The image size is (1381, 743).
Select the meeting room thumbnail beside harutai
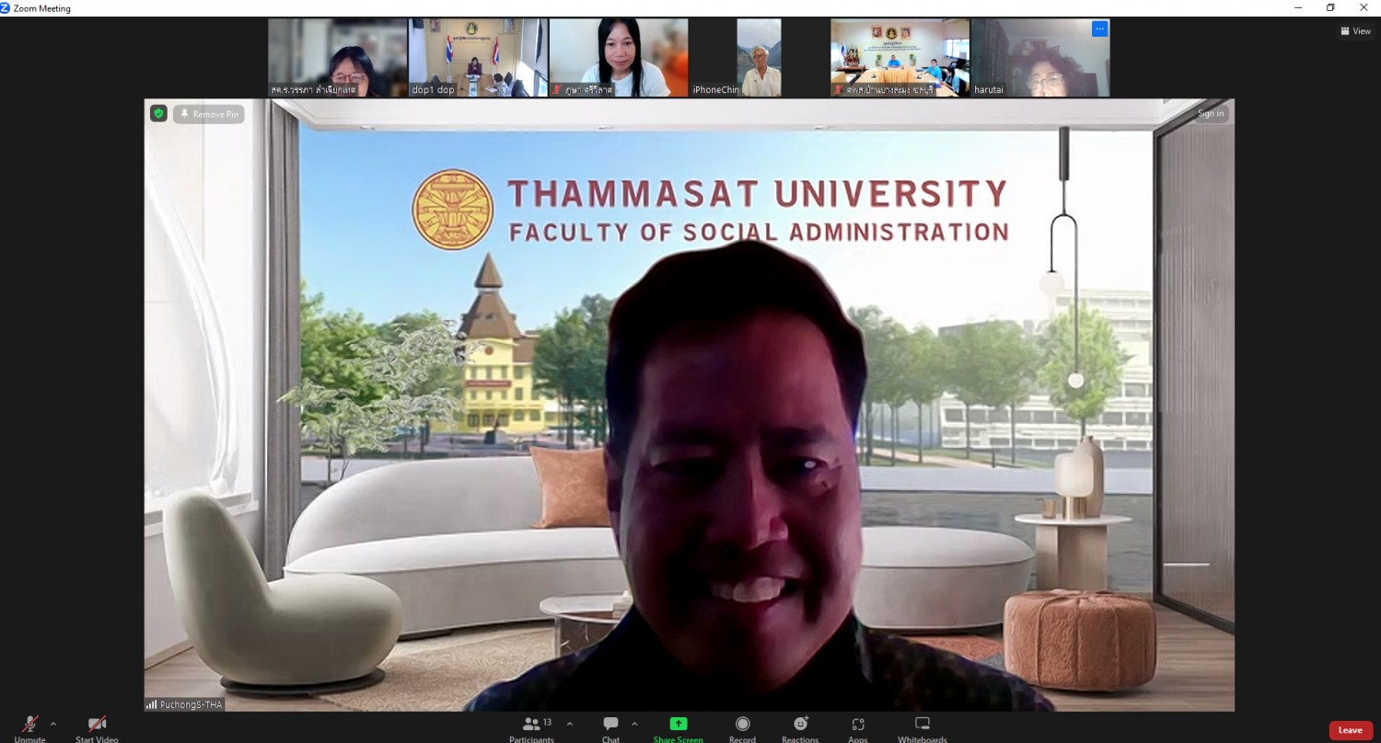click(899, 57)
